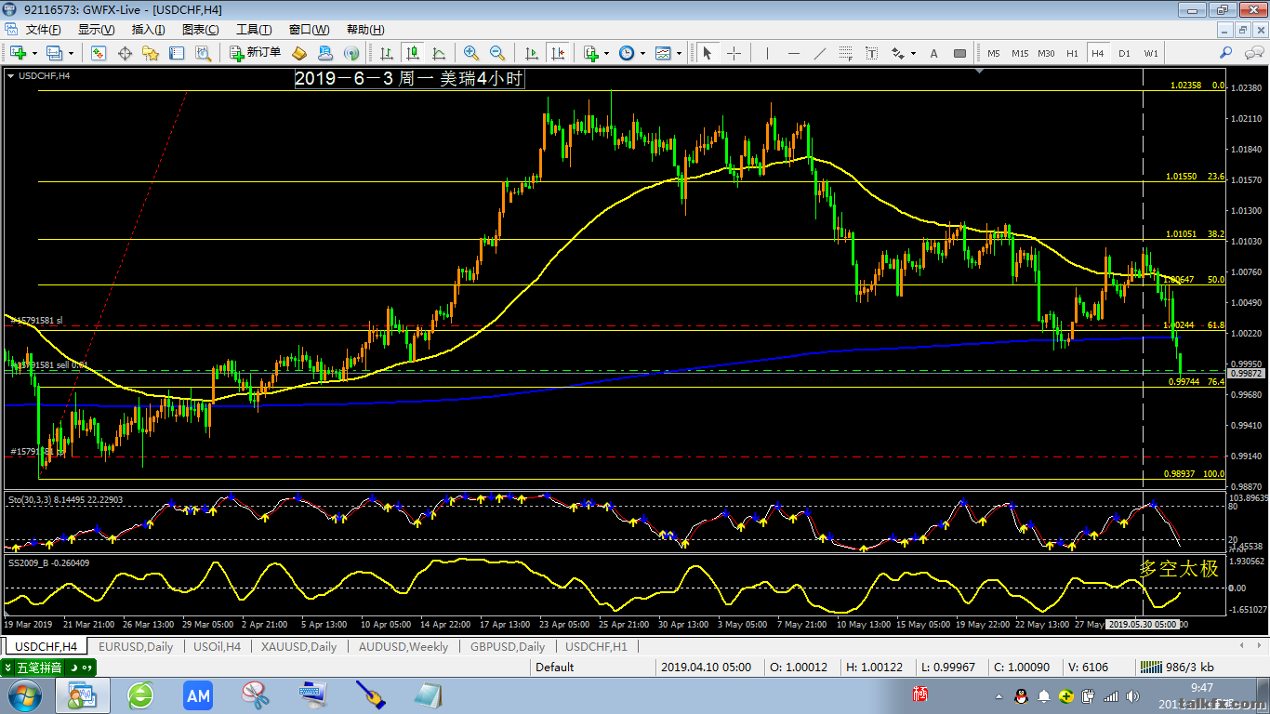Expand the Indicators dropdown arrow

[606, 53]
